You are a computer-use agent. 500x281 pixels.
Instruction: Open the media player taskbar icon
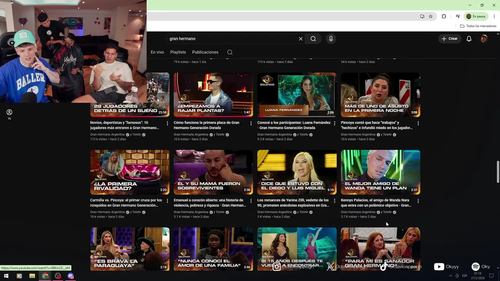point(19,276)
